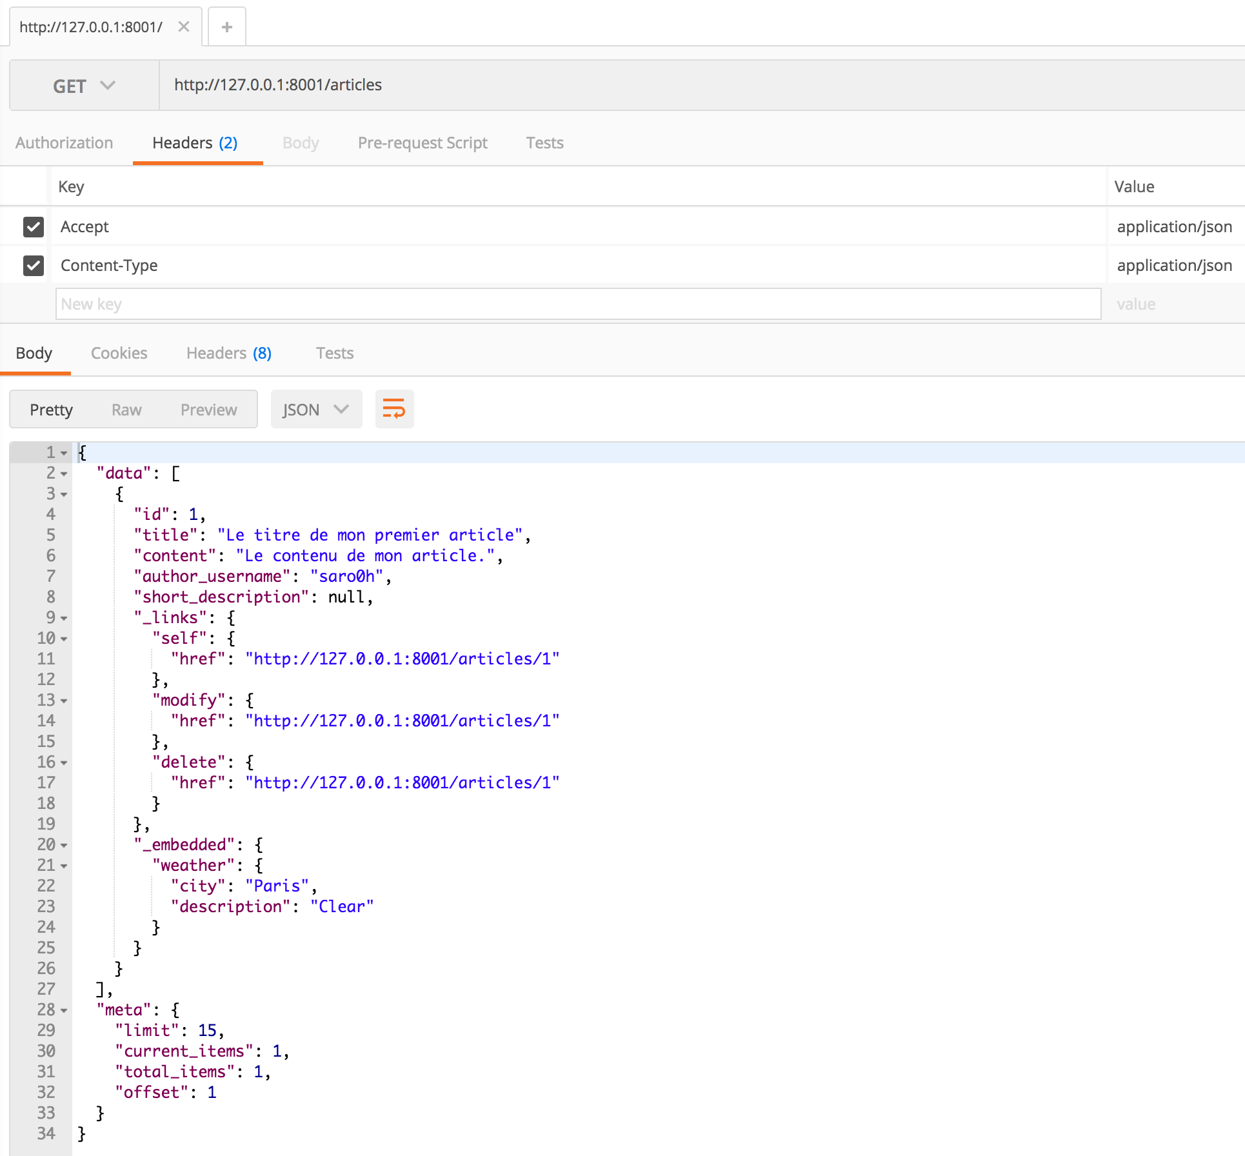Uncheck the Accept header checkbox
Image resolution: width=1245 pixels, height=1156 pixels.
tap(34, 227)
